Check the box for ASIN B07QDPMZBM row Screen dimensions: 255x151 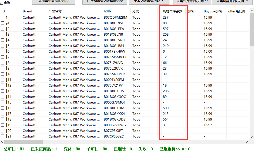click(x=2, y=17)
